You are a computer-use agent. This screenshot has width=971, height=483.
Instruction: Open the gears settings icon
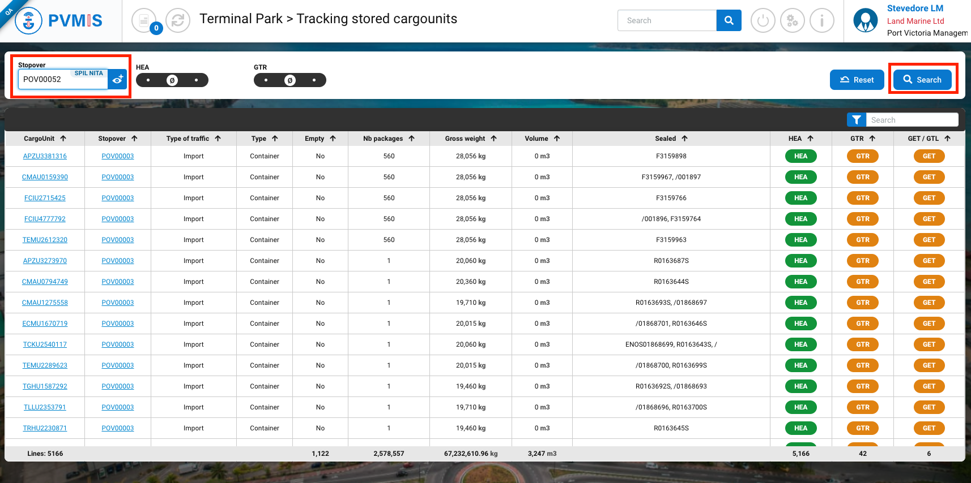[x=792, y=21]
